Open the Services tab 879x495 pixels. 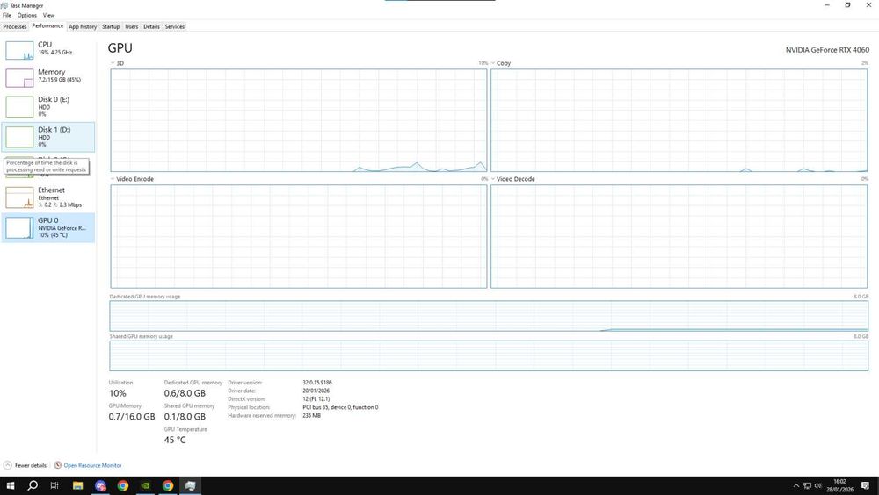point(174,26)
